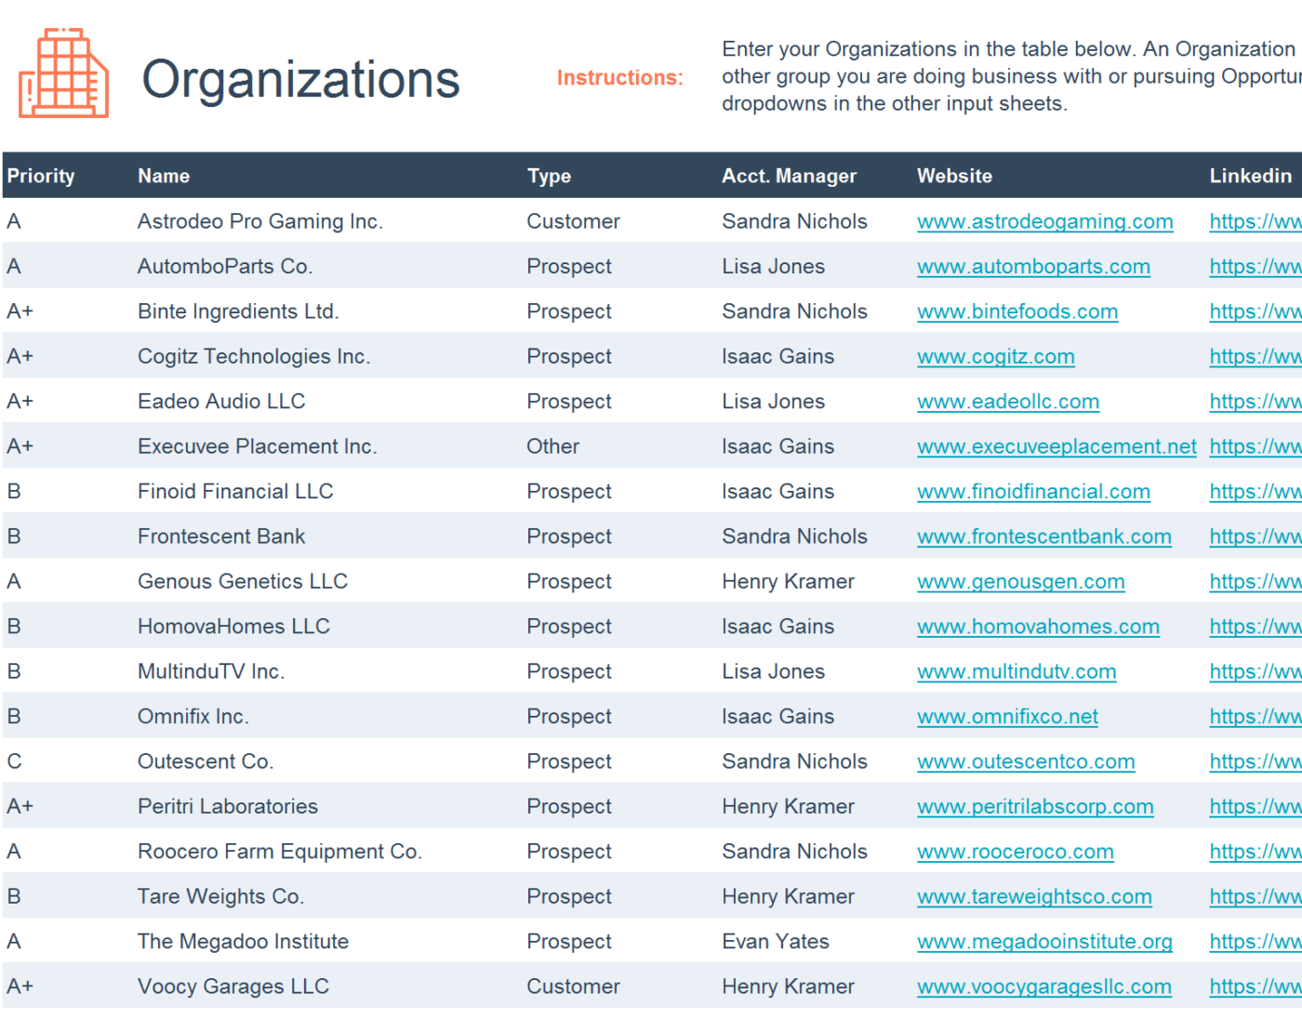The width and height of the screenshot is (1302, 1019).
Task: Open www.cogitz.com website link
Action: pyautogui.click(x=995, y=357)
